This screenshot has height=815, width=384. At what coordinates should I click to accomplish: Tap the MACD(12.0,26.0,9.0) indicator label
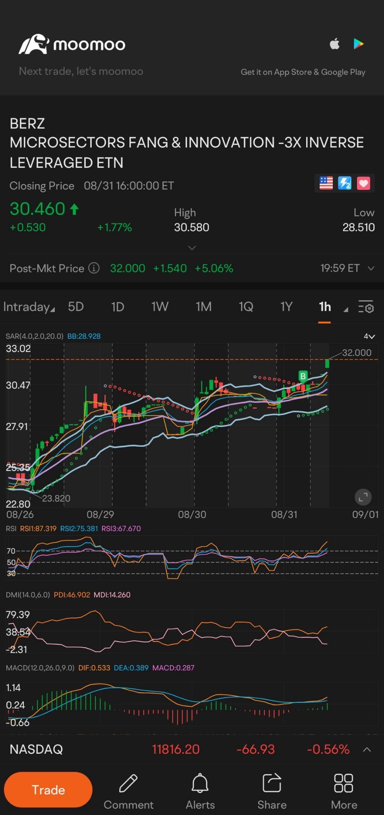[x=40, y=668]
